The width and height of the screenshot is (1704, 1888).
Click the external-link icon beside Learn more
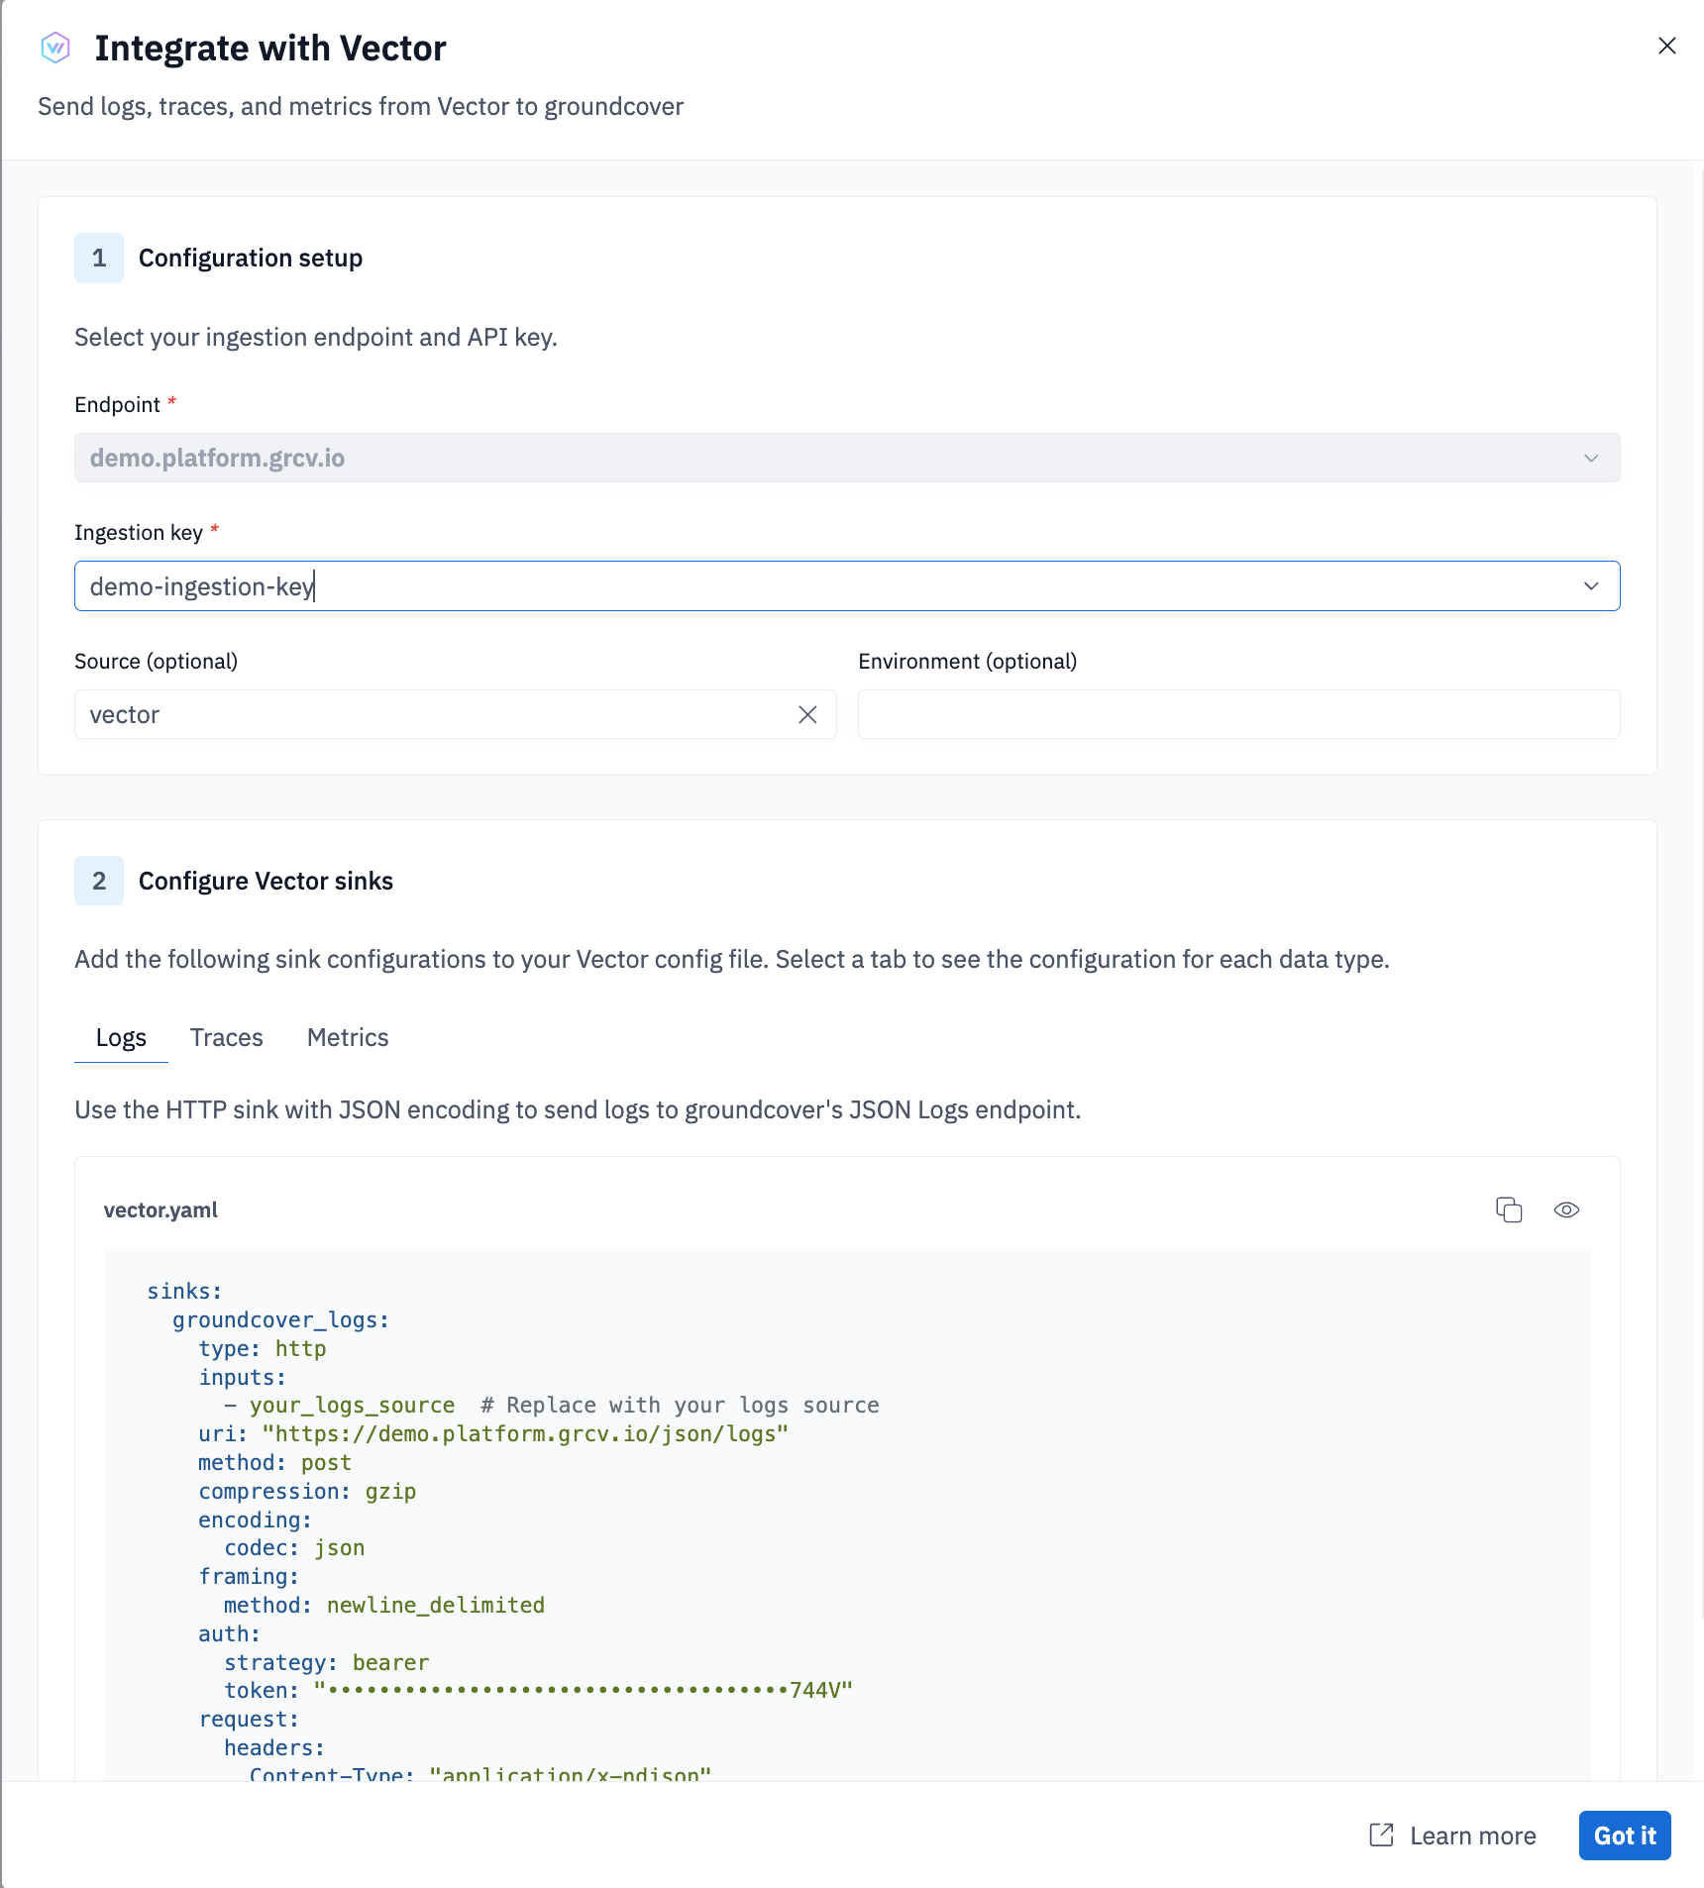[1381, 1836]
